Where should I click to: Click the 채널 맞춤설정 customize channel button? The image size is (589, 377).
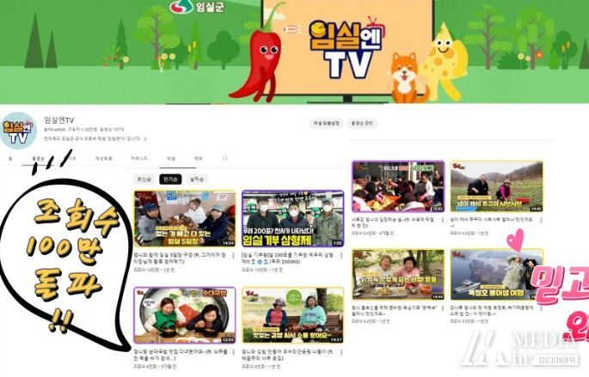pyautogui.click(x=327, y=123)
